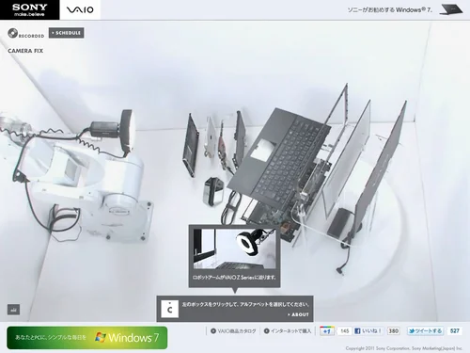Open the SCHEDULE button
470x353 pixels.
[67, 33]
